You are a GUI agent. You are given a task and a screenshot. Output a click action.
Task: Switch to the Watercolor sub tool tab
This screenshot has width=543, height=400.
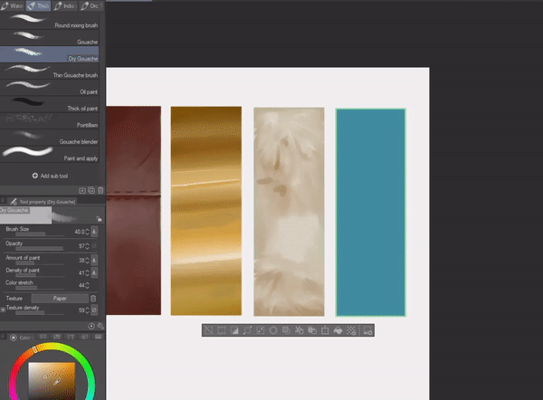[12, 6]
